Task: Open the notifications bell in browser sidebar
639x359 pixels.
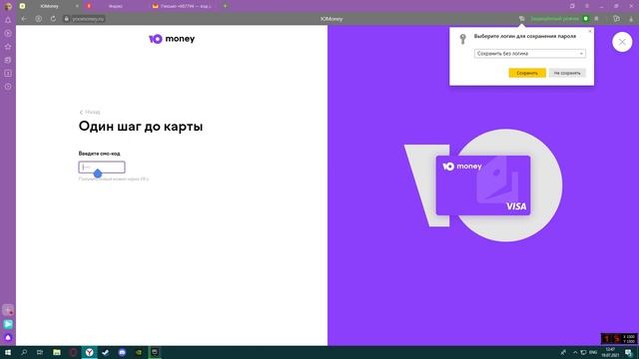Action: (8, 20)
